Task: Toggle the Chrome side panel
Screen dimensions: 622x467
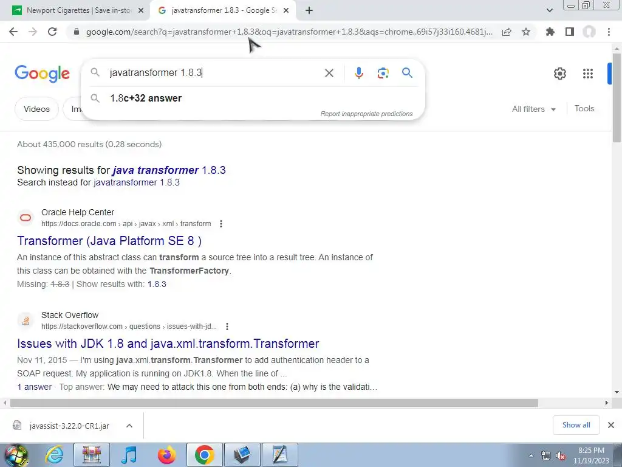Action: (x=570, y=32)
